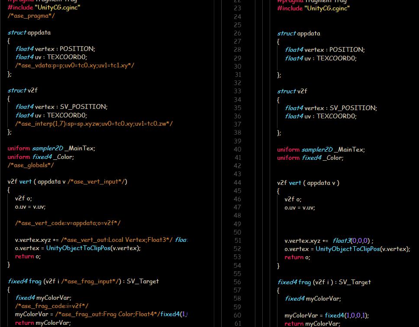
Task: Click line number 33 in the gutter
Action: tap(237, 91)
